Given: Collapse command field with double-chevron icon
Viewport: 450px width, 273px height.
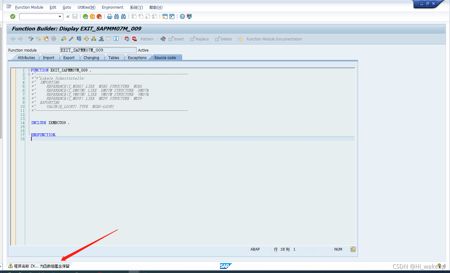Looking at the screenshot, I should (68, 16).
